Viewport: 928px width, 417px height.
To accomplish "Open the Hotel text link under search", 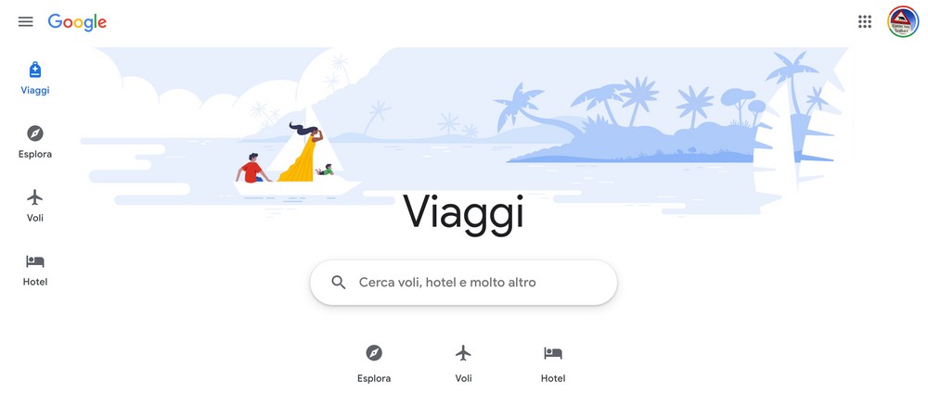I will tap(553, 379).
